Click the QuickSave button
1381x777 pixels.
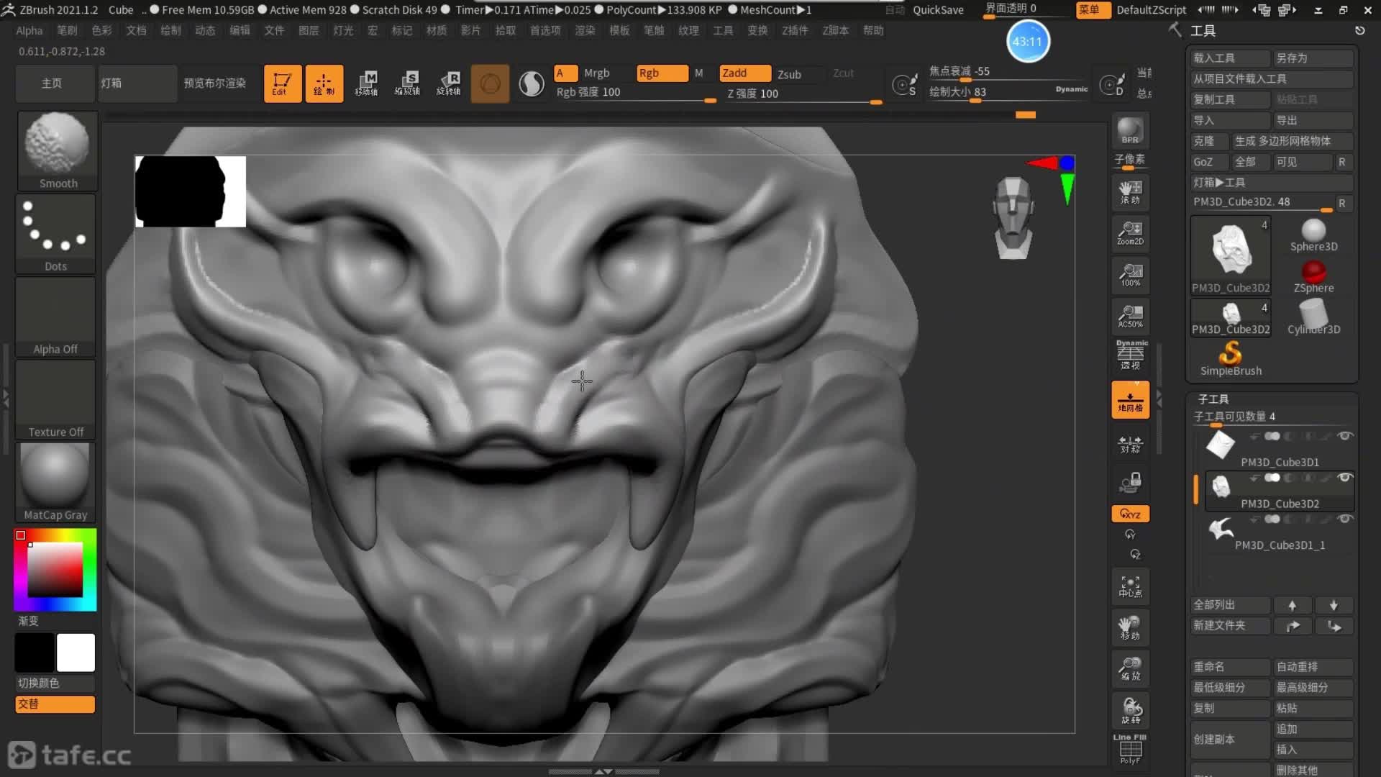[x=938, y=10]
